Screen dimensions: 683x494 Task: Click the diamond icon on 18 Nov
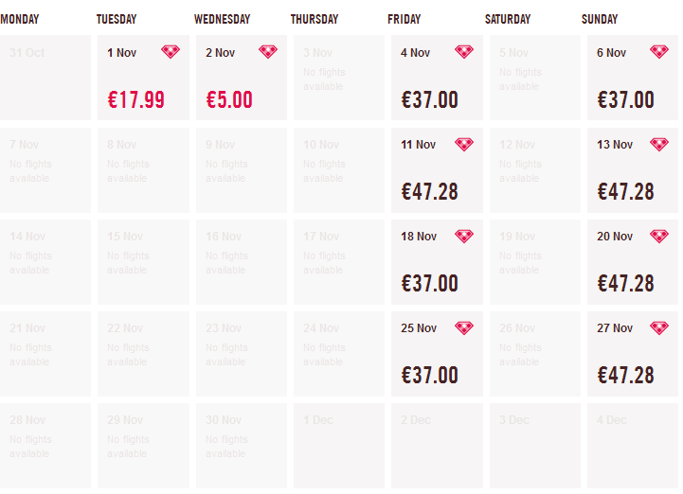point(464,236)
